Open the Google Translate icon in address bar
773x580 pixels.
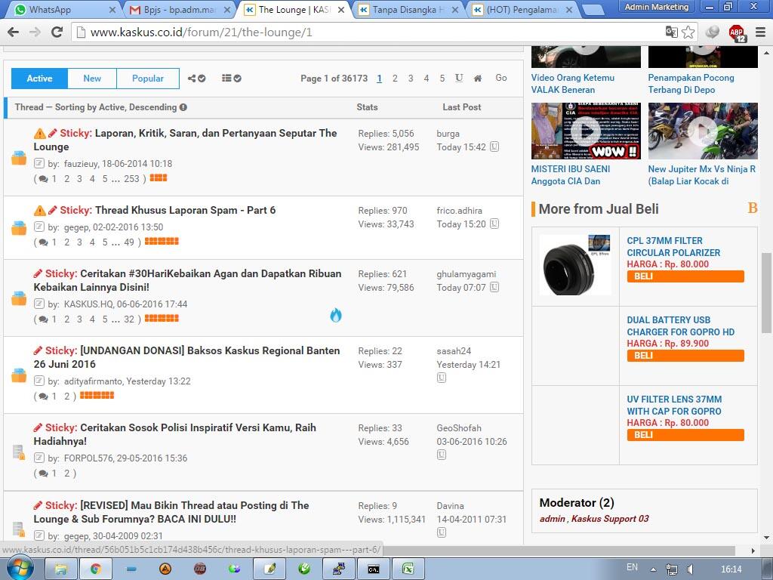point(671,32)
